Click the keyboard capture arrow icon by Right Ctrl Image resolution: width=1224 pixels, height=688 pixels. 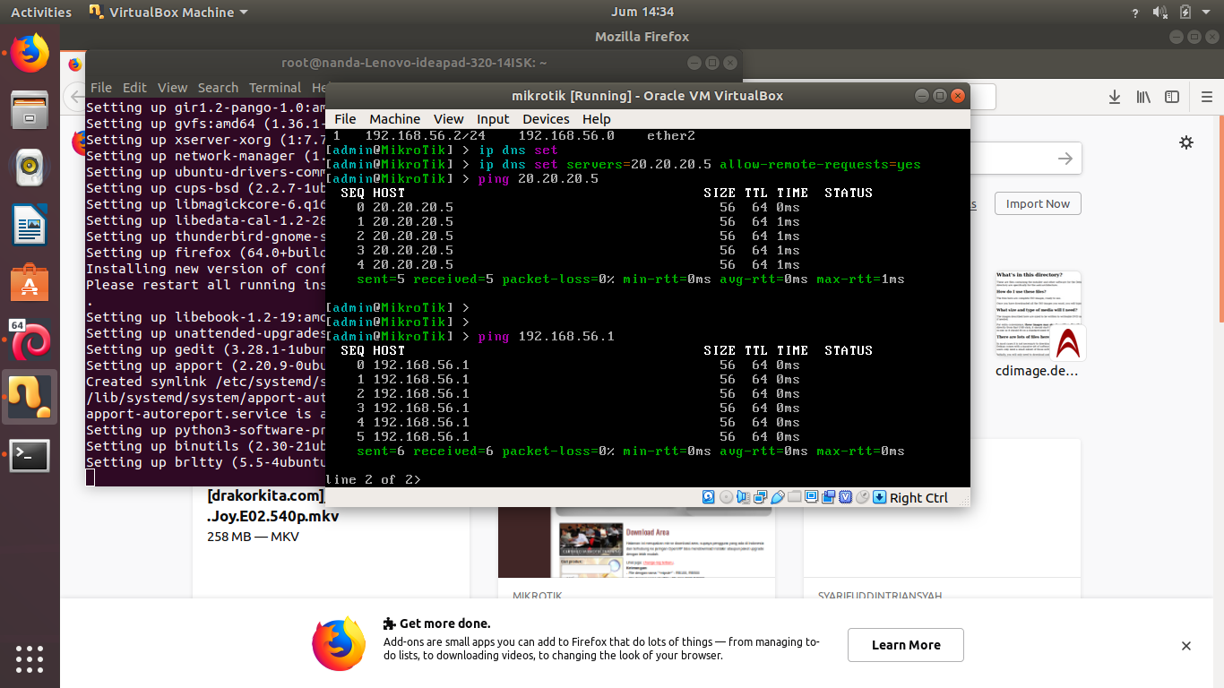(x=879, y=497)
